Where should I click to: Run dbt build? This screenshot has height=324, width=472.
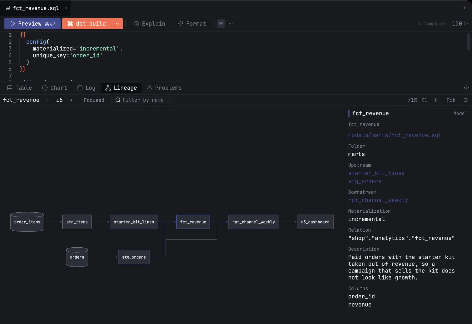click(x=87, y=24)
